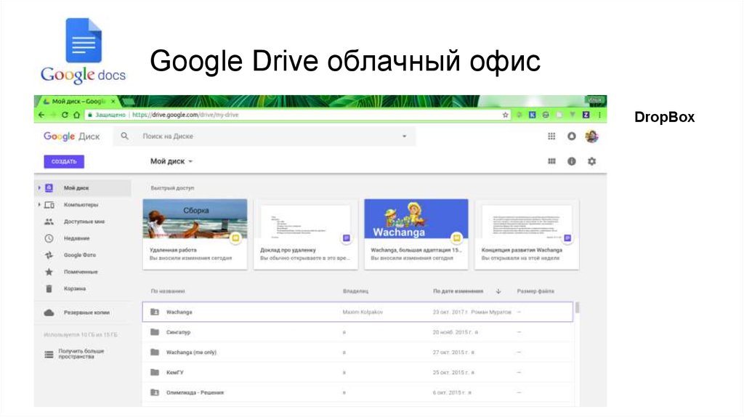This screenshot has height=417, width=744.
Task: Click Получить больше пространства link
Action: coord(81,354)
